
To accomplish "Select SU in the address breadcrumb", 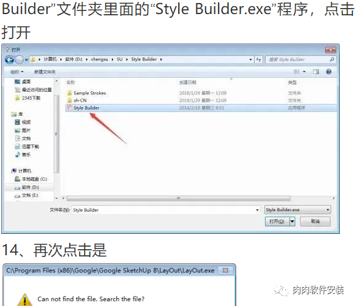I will pos(119,59).
